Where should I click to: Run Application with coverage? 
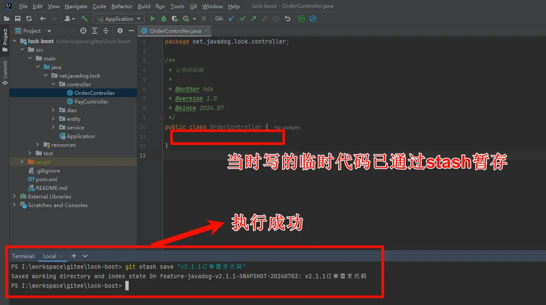[x=175, y=19]
